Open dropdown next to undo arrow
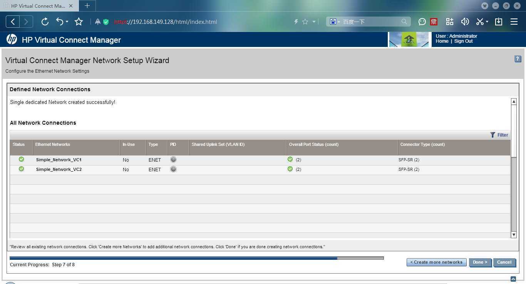Screen dimensions: 526x284 click(67, 22)
